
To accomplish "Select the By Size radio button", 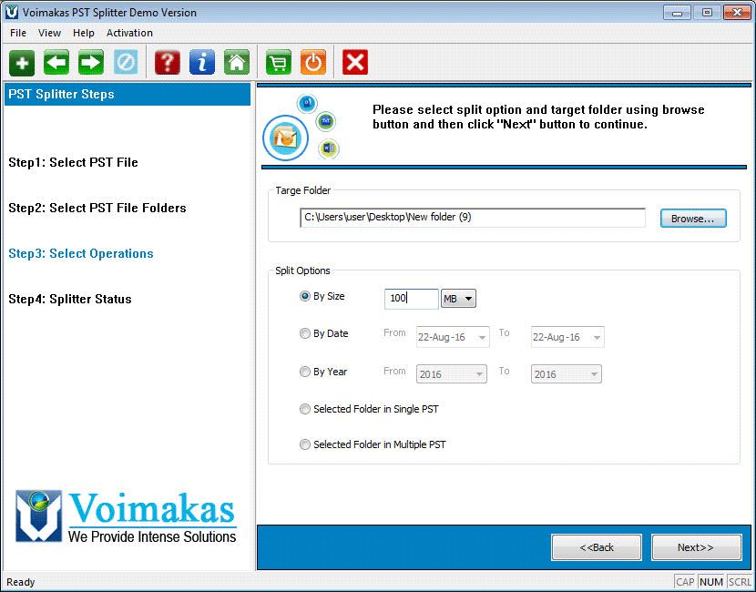I will [x=305, y=296].
